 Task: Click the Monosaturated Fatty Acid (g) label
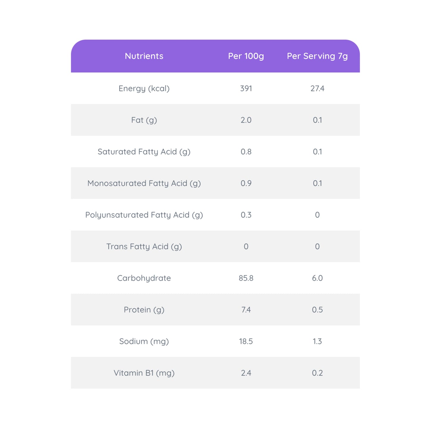pos(144,183)
